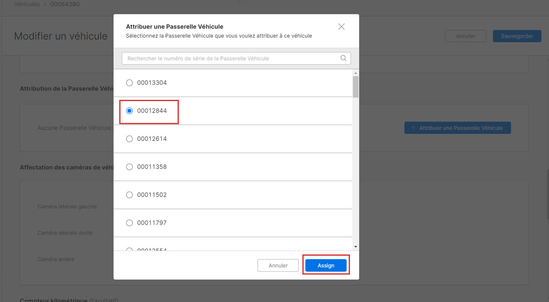Select radio button for 00013304

pyautogui.click(x=130, y=83)
